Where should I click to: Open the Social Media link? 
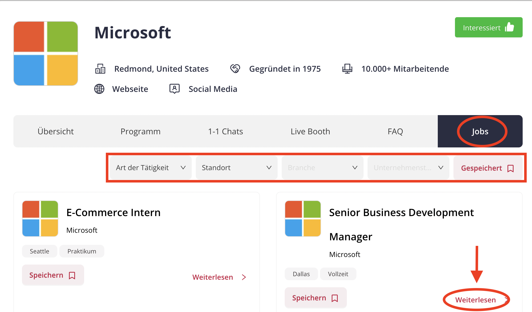pos(213,89)
